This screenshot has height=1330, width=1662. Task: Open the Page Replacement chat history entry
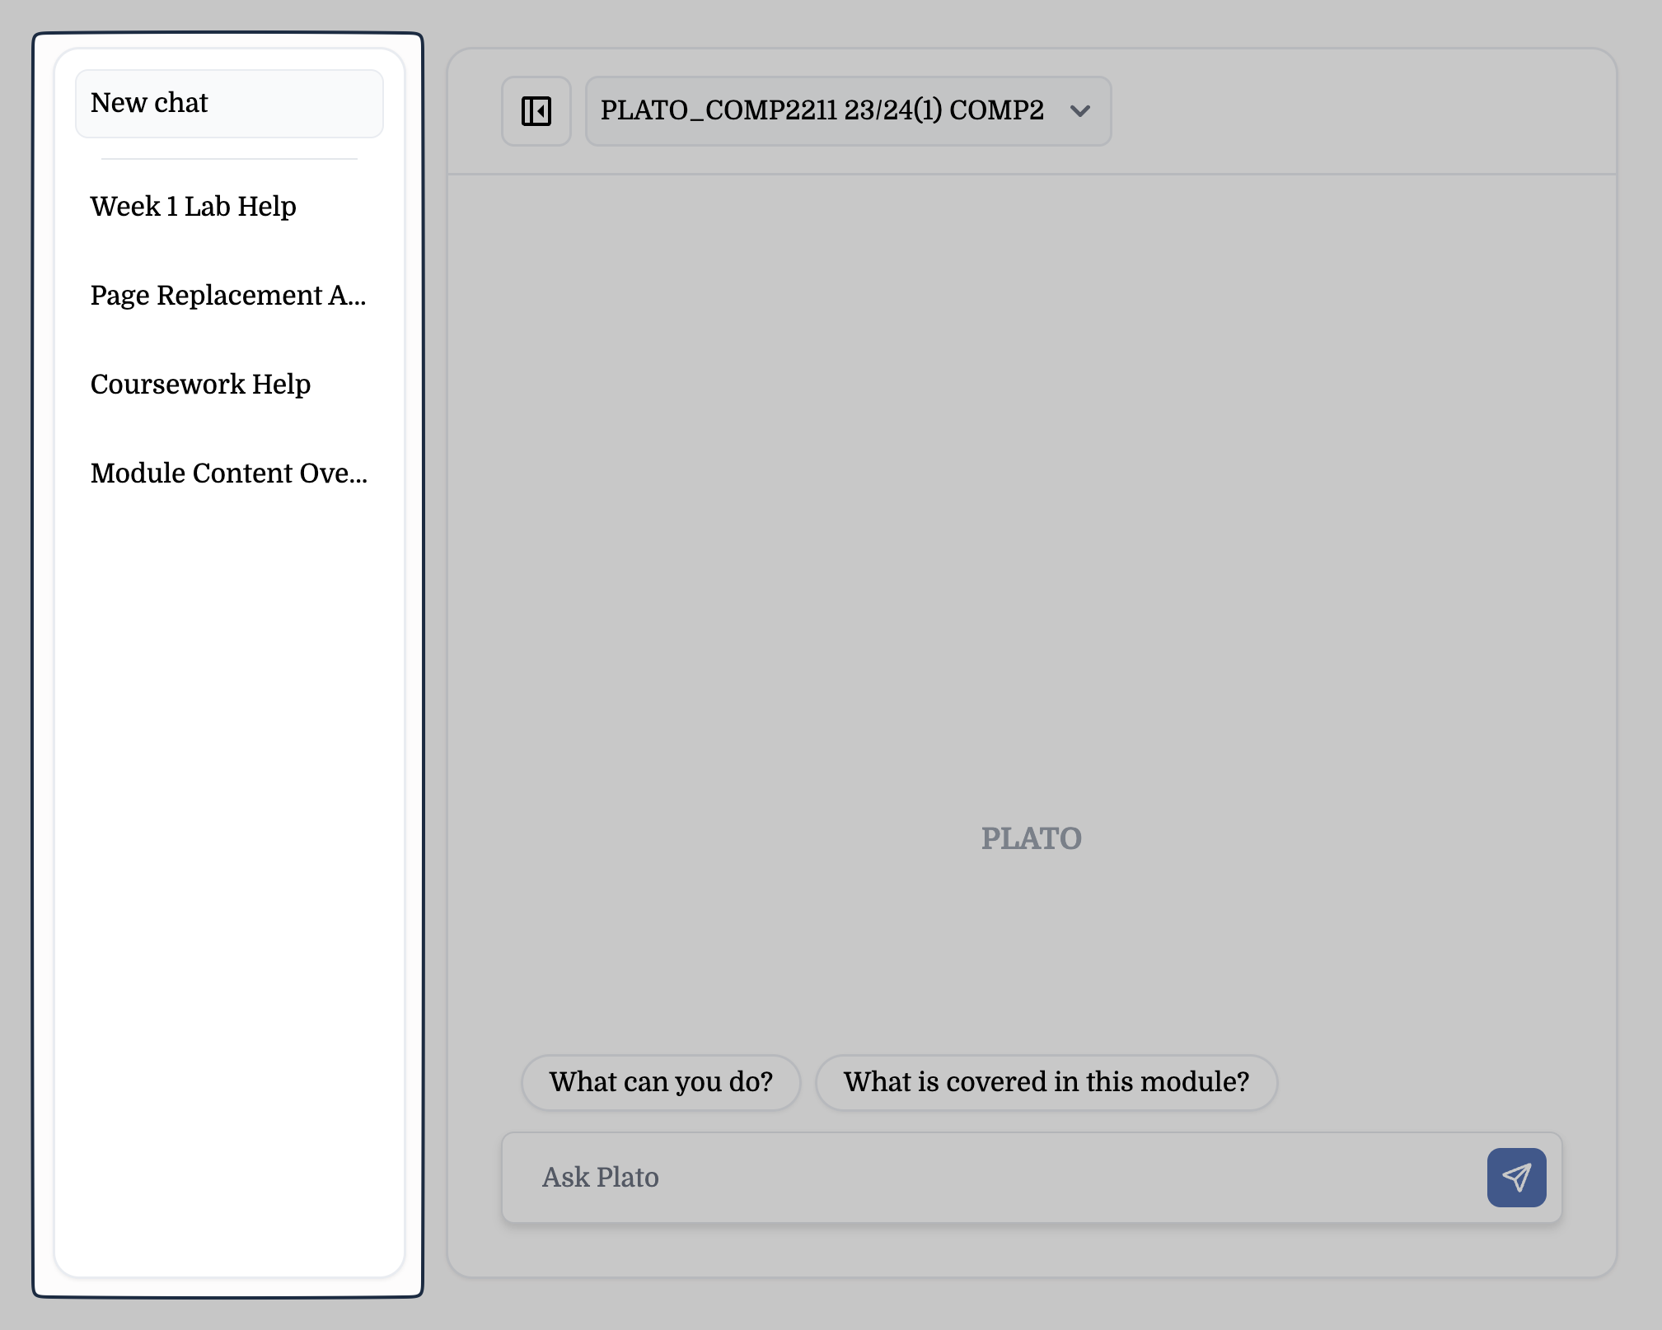(228, 295)
